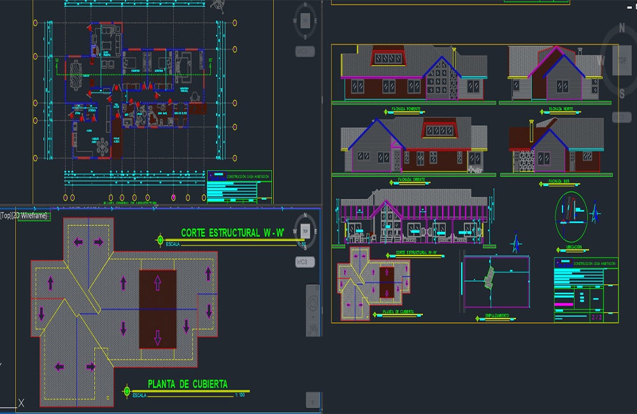Click N on the roof-plan viewport ViewCube compass
The height and width of the screenshot is (414, 637).
coord(306,216)
